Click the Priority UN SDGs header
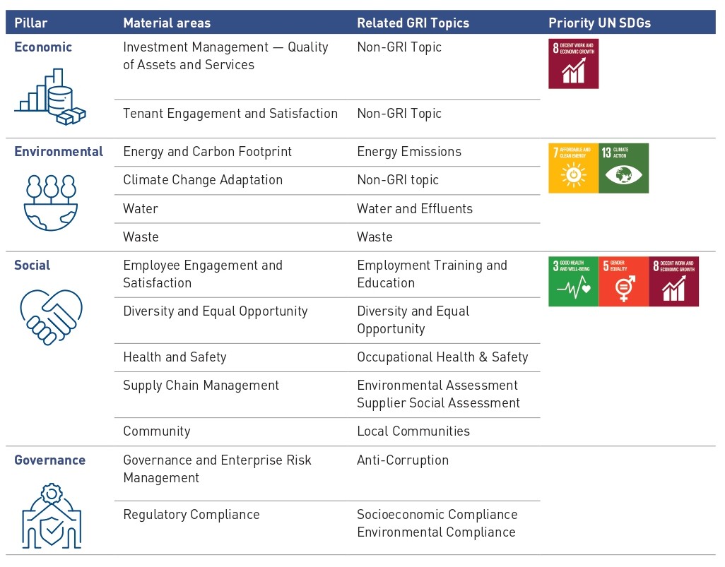The height and width of the screenshot is (567, 725). pos(601,23)
